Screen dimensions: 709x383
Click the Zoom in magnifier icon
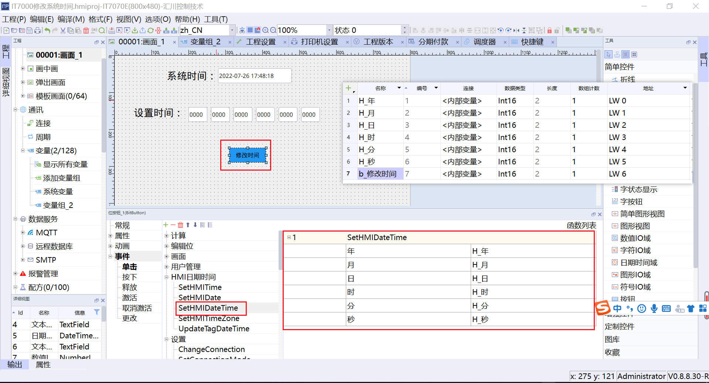click(x=265, y=30)
